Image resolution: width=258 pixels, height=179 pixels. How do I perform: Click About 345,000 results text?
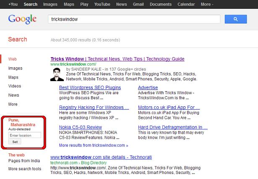coord(85,40)
